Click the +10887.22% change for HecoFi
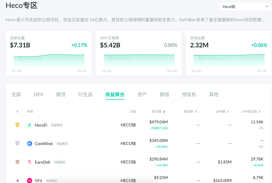The height and width of the screenshot is (183, 272). pyautogui.click(x=158, y=128)
